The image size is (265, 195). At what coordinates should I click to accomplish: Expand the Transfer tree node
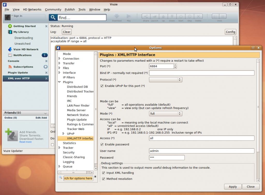pos(59,63)
